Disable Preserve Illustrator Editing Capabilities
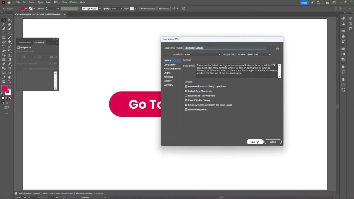The width and height of the screenshot is (354, 199). tap(186, 87)
